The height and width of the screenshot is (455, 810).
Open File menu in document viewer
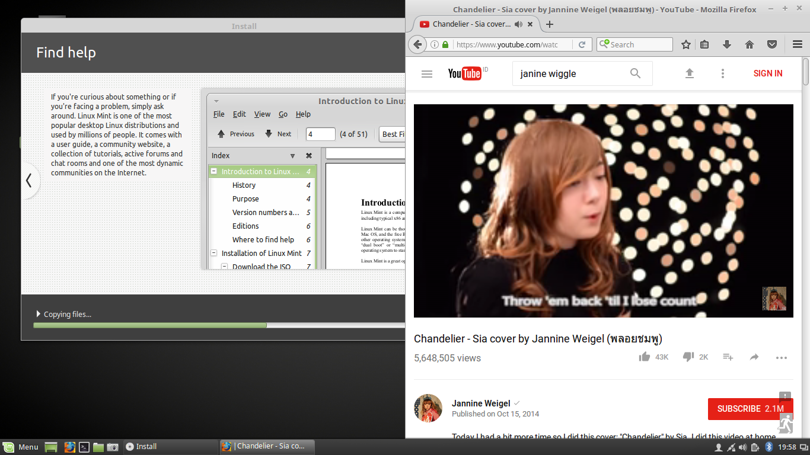point(219,114)
